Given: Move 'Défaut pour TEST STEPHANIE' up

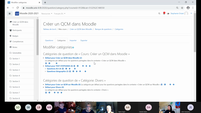Looking at the screenshot, I should [83, 66].
